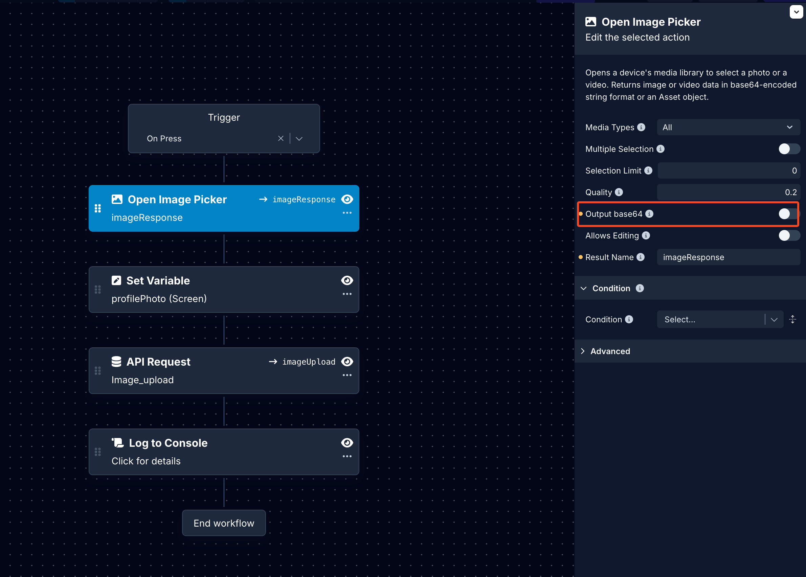Toggle Multiple Selection switch

[x=789, y=149]
